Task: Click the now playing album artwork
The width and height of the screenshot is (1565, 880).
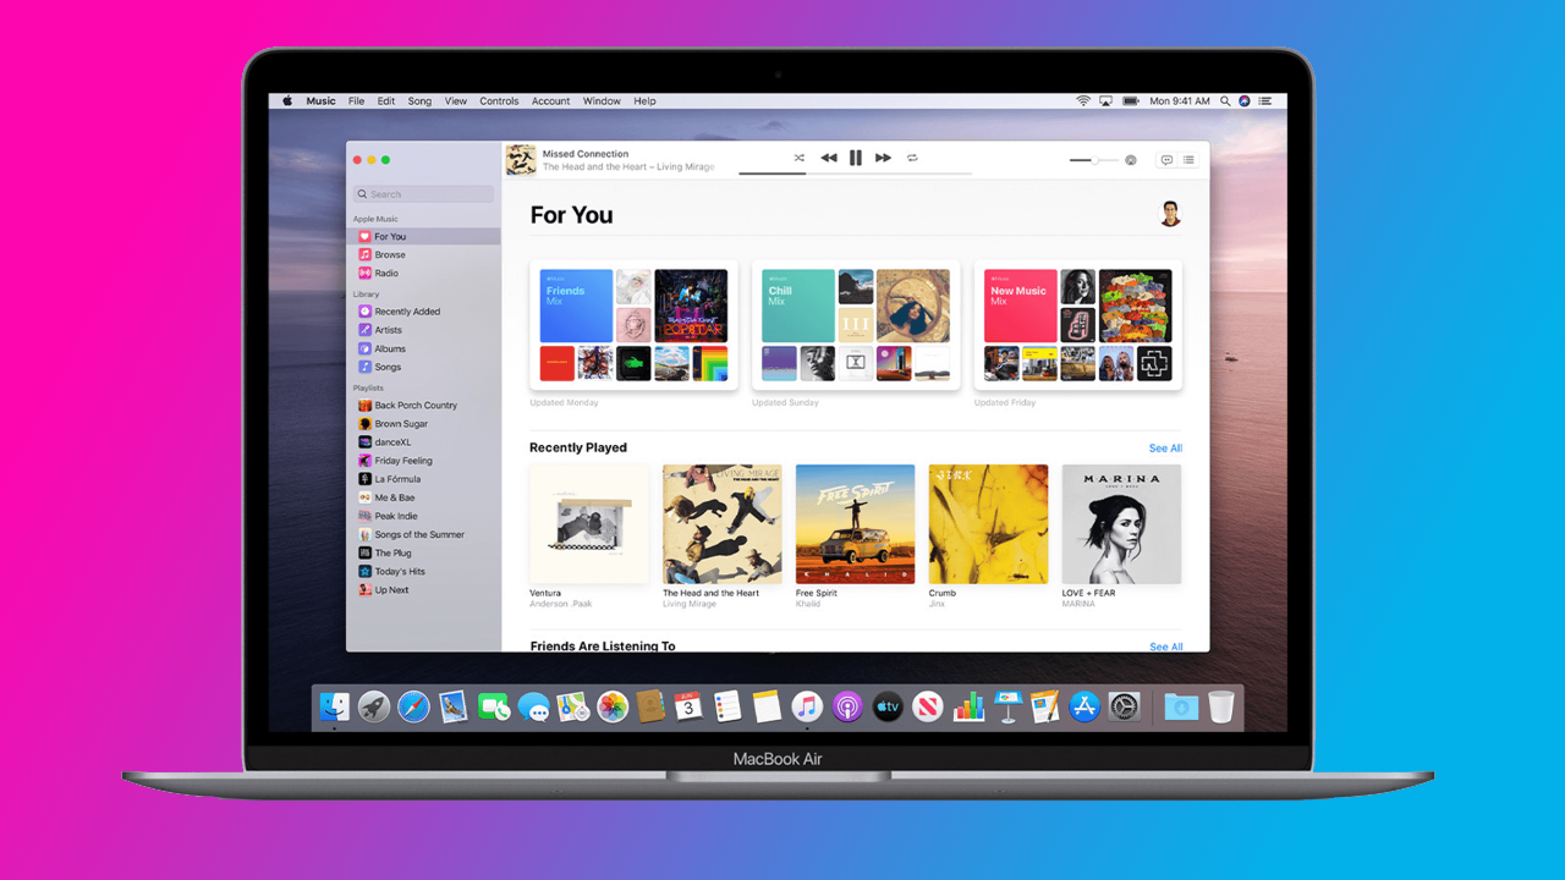Action: click(521, 160)
